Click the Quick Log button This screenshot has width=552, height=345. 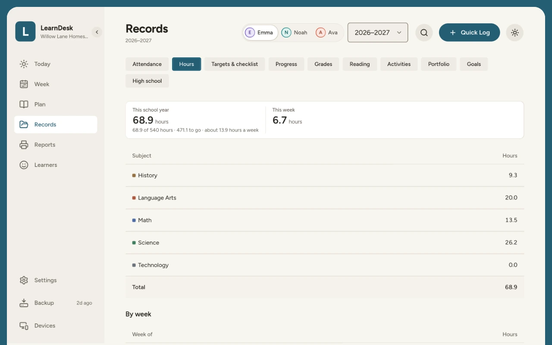pyautogui.click(x=469, y=33)
